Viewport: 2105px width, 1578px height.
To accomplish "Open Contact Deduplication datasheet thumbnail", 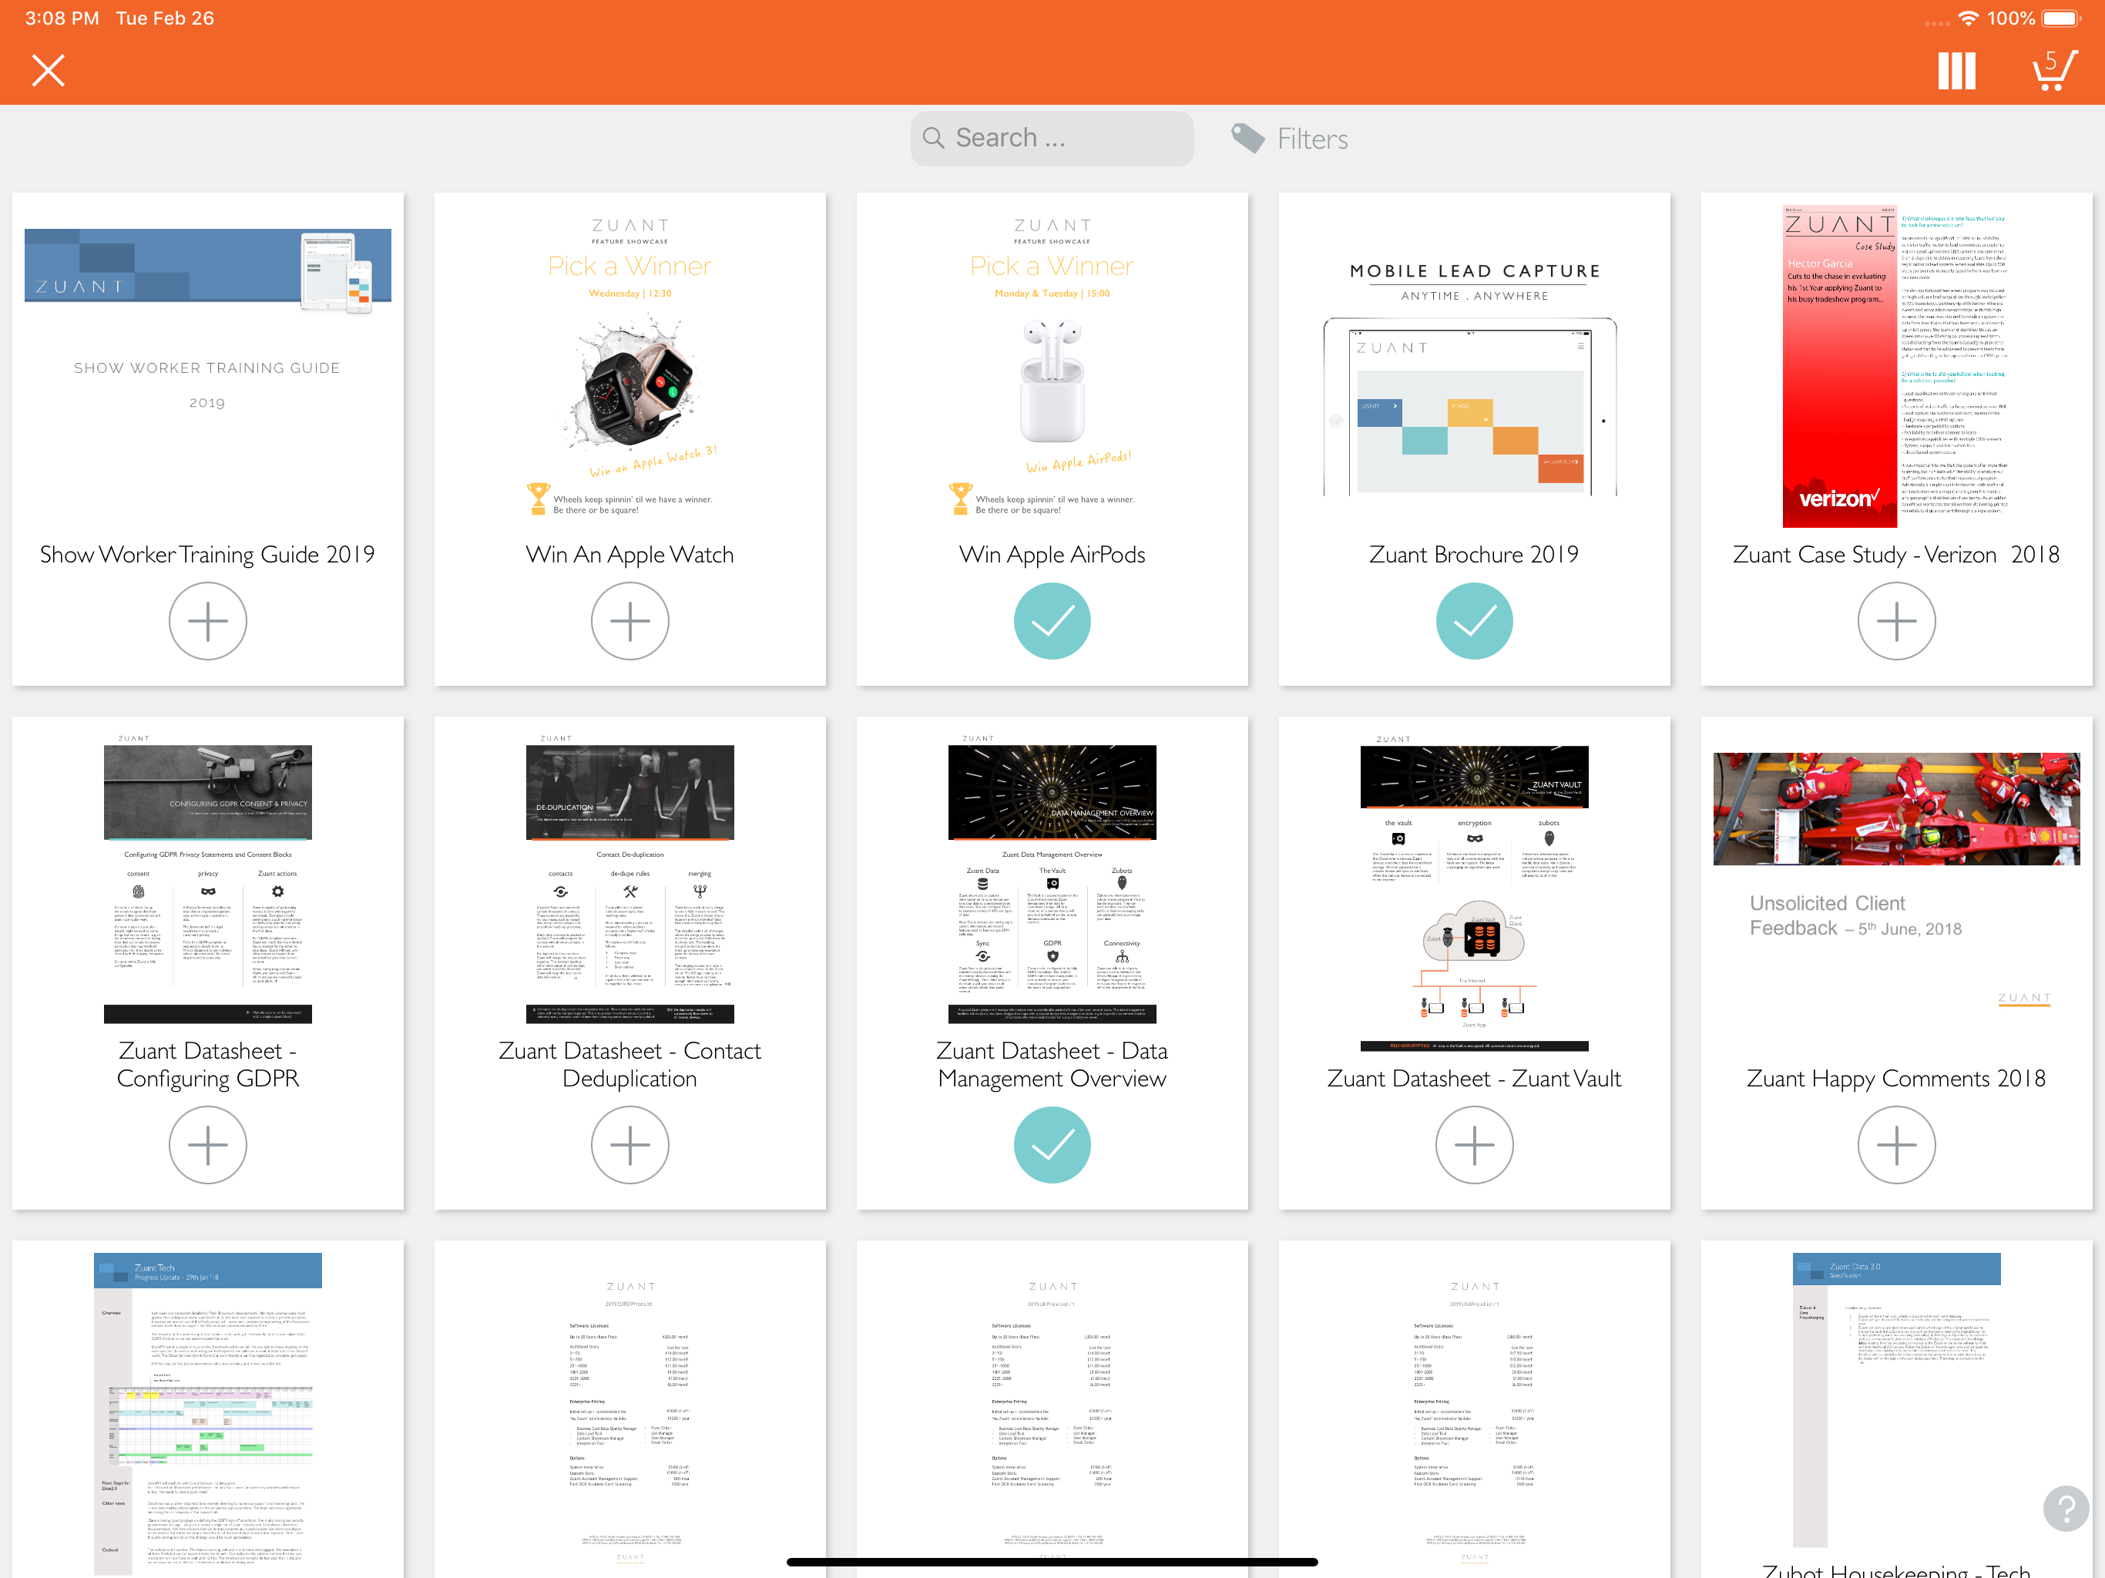I will (x=630, y=879).
